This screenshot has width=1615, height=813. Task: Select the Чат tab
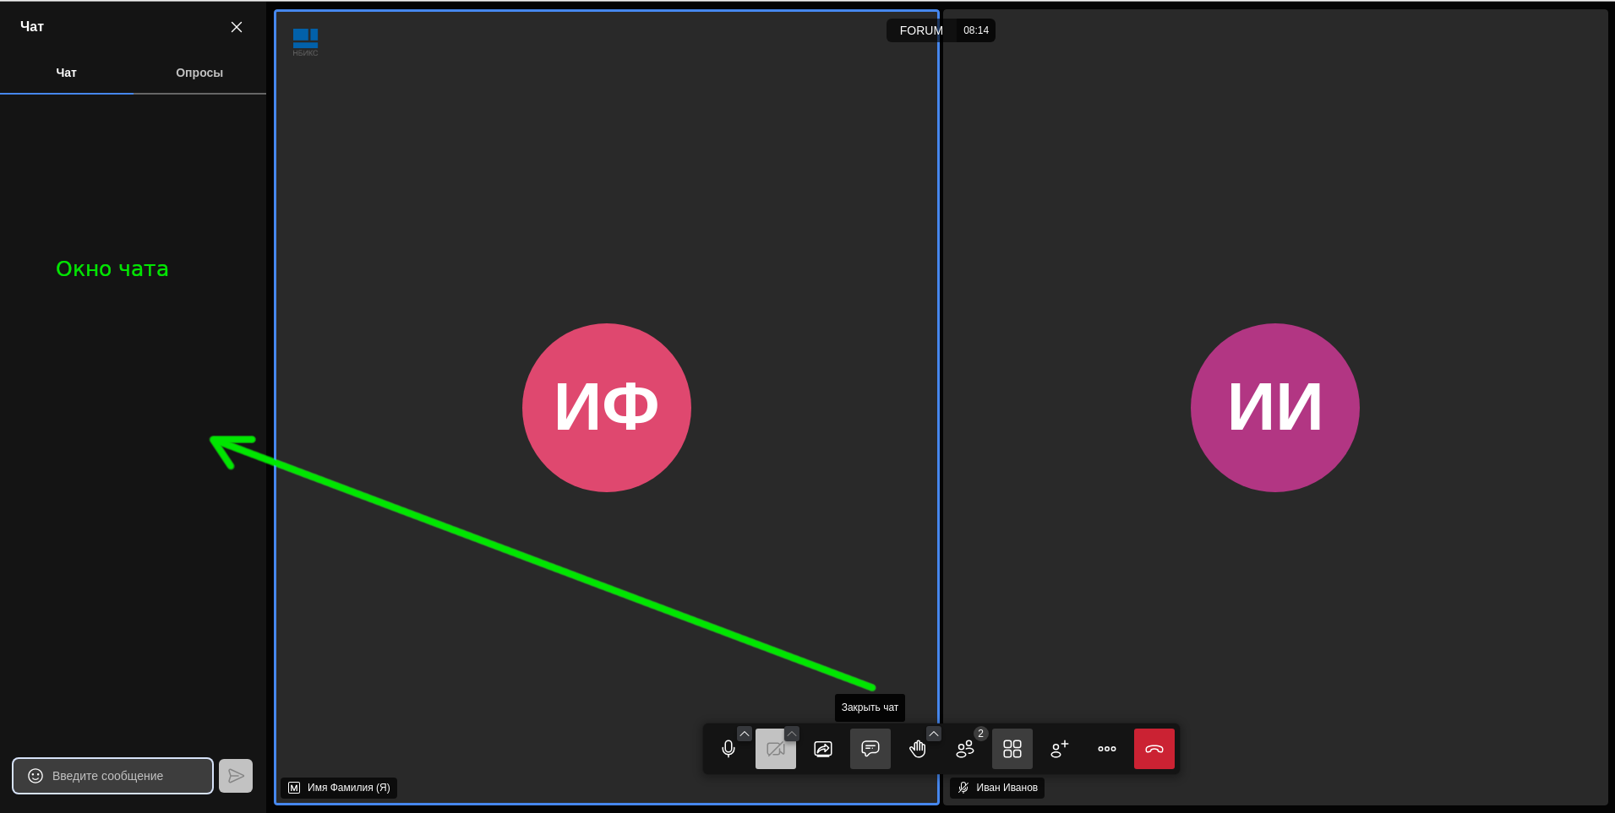pyautogui.click(x=66, y=73)
